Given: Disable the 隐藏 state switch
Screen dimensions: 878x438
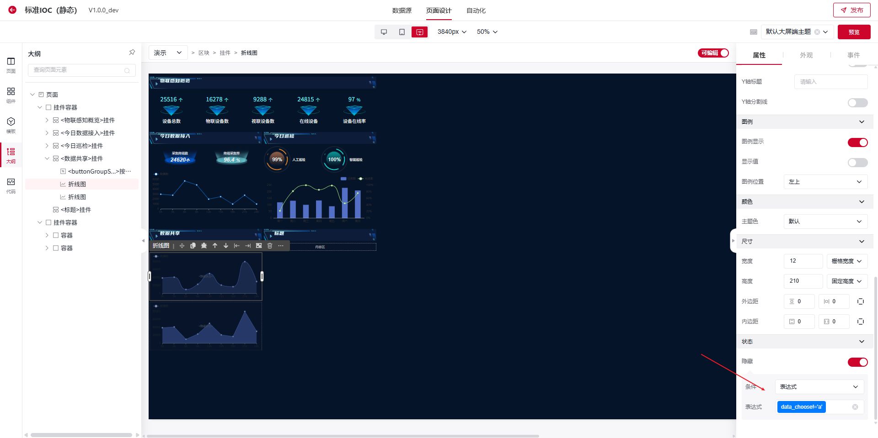Looking at the screenshot, I should pos(857,362).
